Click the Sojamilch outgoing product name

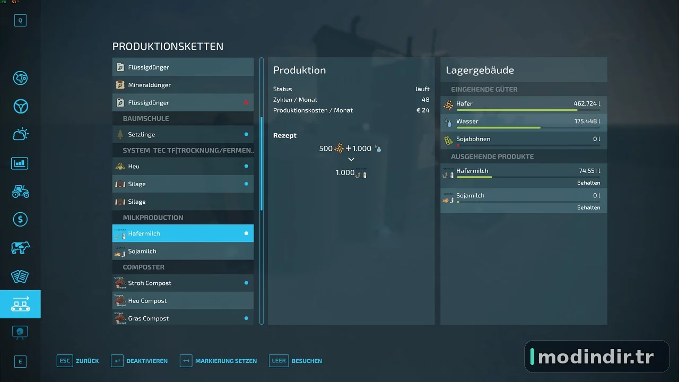[470, 196]
